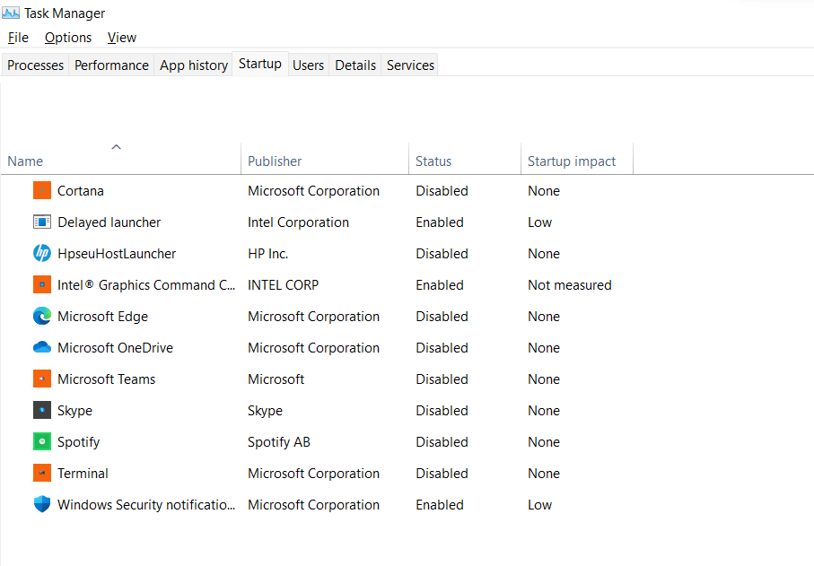The width and height of the screenshot is (814, 566).
Task: Sort by the Publisher column header
Action: (x=325, y=158)
